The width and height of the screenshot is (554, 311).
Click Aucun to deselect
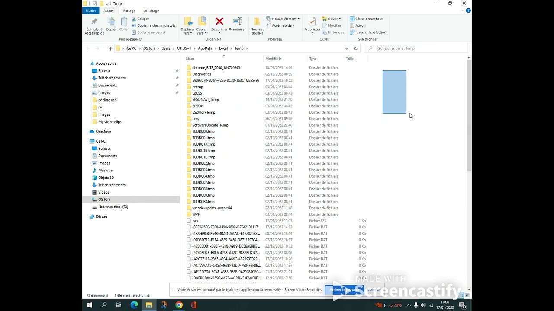click(358, 25)
